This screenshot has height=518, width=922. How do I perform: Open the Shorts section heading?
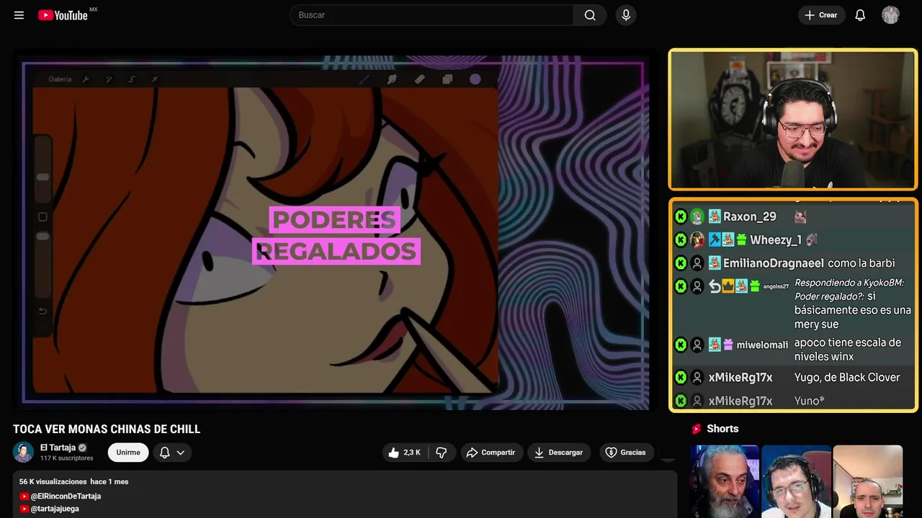[x=722, y=429]
